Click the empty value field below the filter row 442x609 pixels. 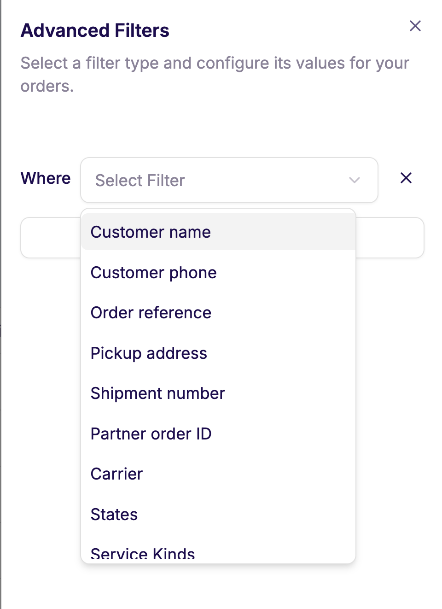(51, 238)
